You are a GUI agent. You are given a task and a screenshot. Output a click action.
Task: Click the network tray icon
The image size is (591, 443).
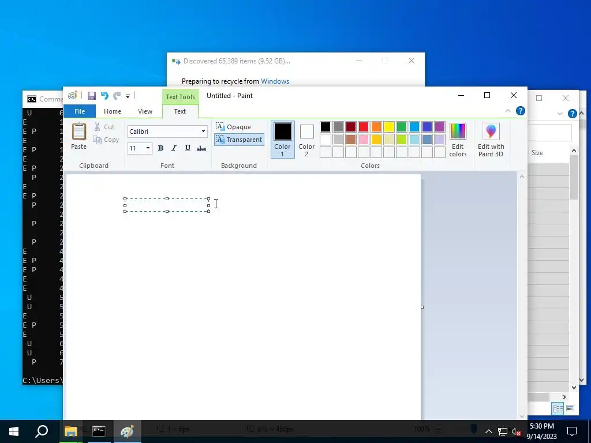click(503, 431)
